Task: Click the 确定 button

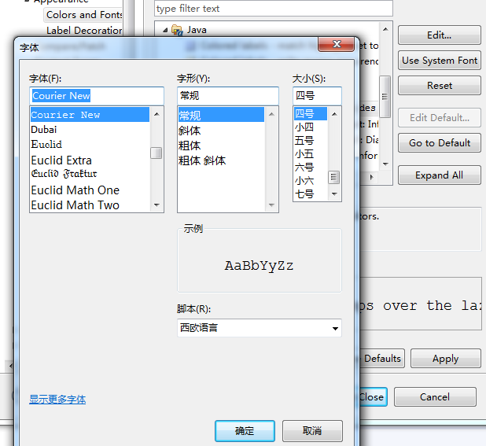Action: [x=245, y=431]
